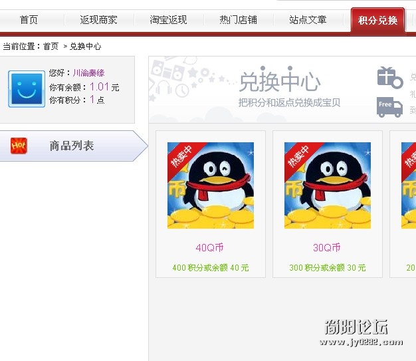The image size is (416, 361).
Task: Open the 热门店铺 tab
Action: 238,20
